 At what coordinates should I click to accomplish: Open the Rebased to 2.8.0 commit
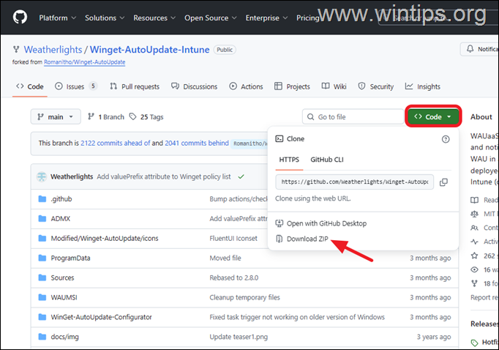point(234,278)
